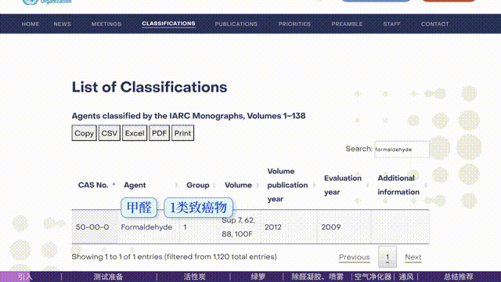Sort by Volume publication year arrow
Image resolution: width=501 pixels, height=282 pixels.
pyautogui.click(x=314, y=185)
